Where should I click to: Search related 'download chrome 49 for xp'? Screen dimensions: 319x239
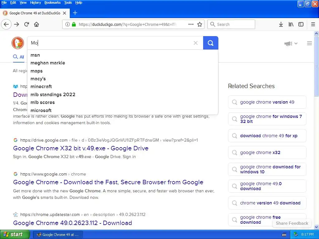click(x=267, y=136)
